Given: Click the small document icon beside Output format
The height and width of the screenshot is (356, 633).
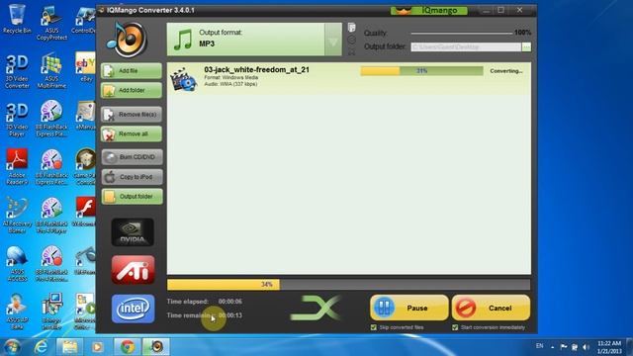Looking at the screenshot, I should (x=352, y=27).
